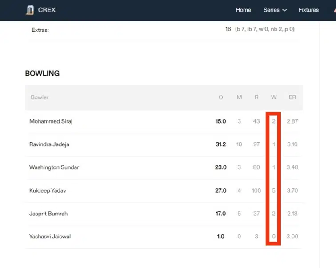Click the M maidens column header
Screen dimensions: 336x268
(x=239, y=97)
